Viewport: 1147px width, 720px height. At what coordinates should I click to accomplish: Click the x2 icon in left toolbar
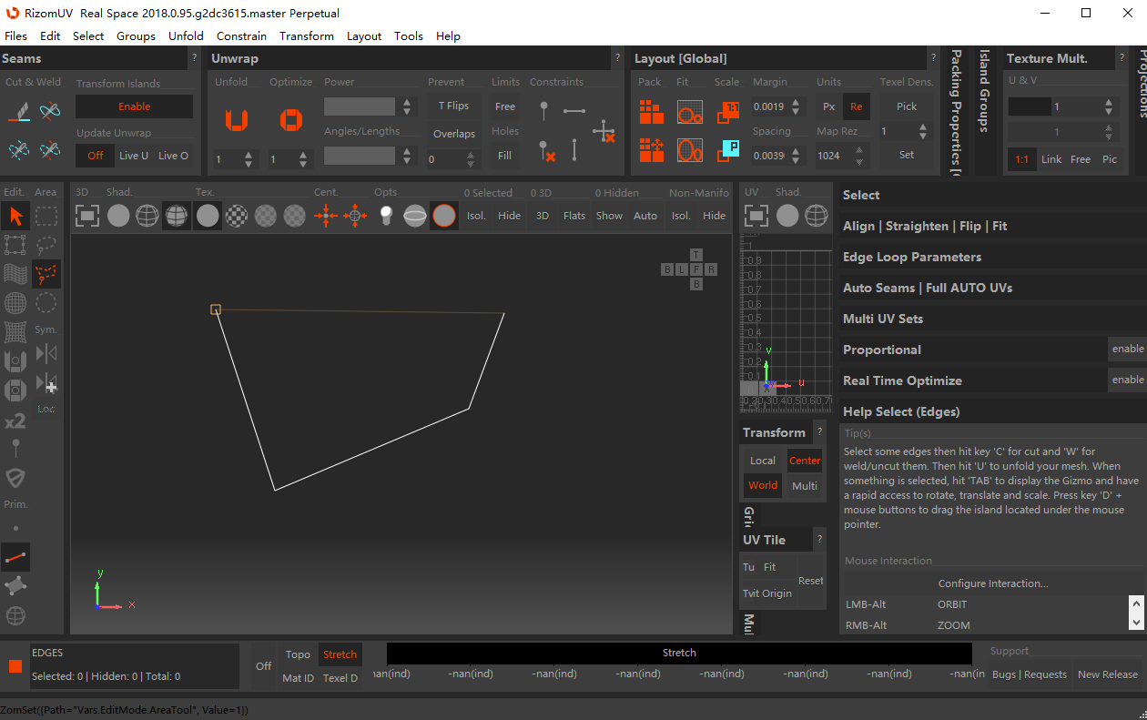point(15,421)
